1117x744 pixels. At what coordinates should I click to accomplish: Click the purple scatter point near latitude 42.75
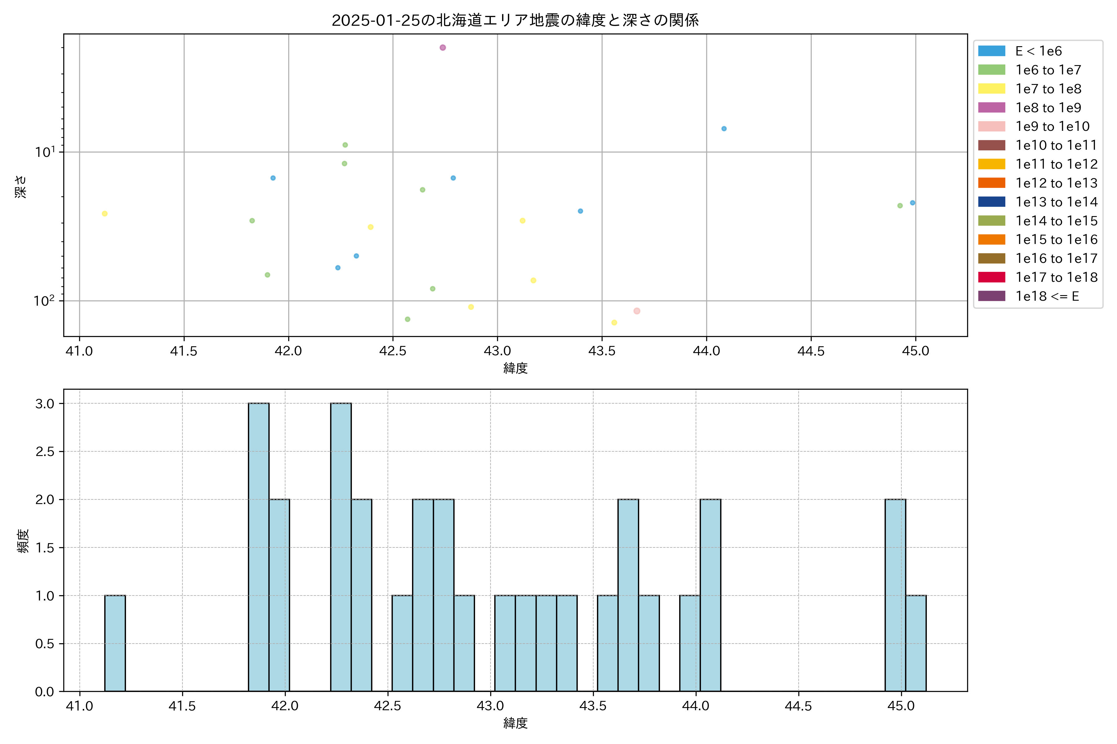[x=443, y=47]
